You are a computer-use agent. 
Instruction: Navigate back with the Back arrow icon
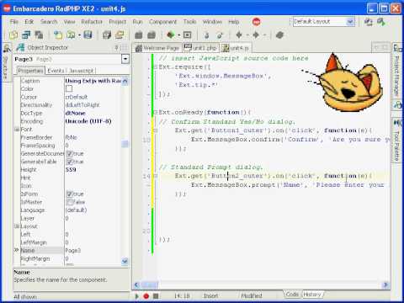click(x=239, y=35)
